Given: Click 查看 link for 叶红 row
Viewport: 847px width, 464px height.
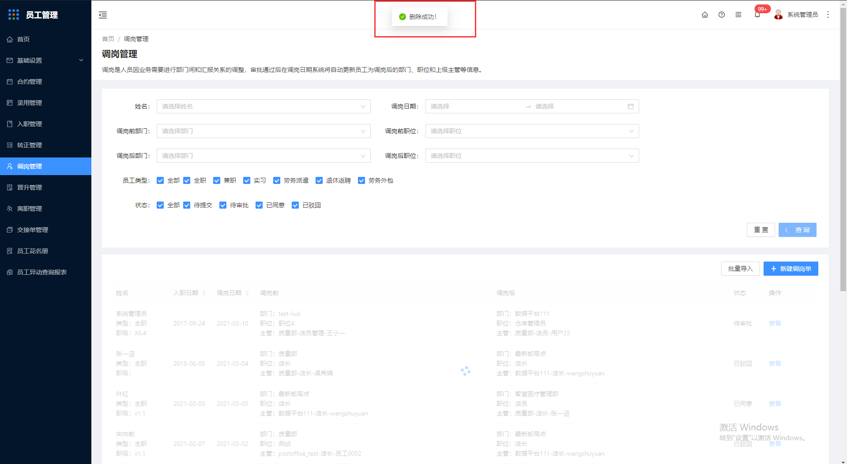Looking at the screenshot, I should coord(775,404).
